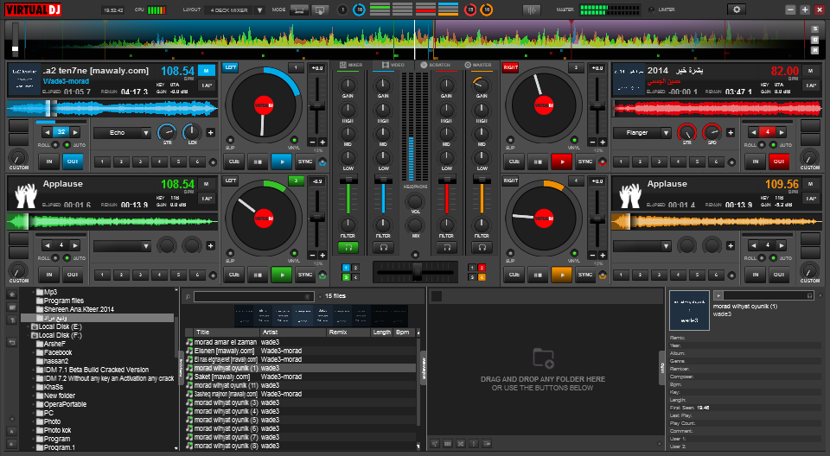Open the settings gear in the top bar
830x456 pixels.
tap(737, 9)
